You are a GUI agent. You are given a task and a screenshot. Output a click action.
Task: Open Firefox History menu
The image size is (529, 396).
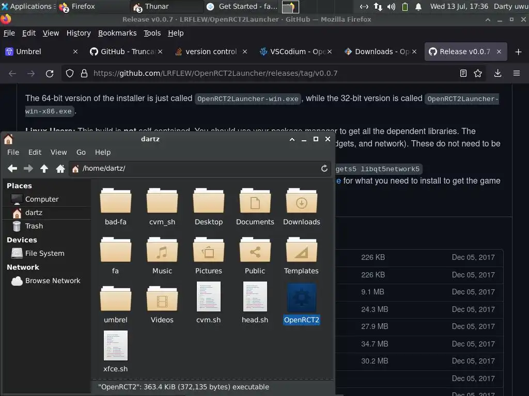pos(79,33)
